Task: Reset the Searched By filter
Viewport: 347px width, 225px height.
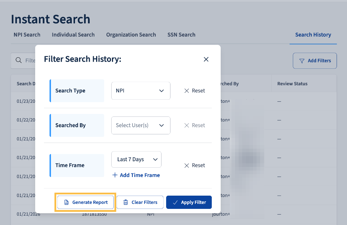Action: pyautogui.click(x=194, y=125)
